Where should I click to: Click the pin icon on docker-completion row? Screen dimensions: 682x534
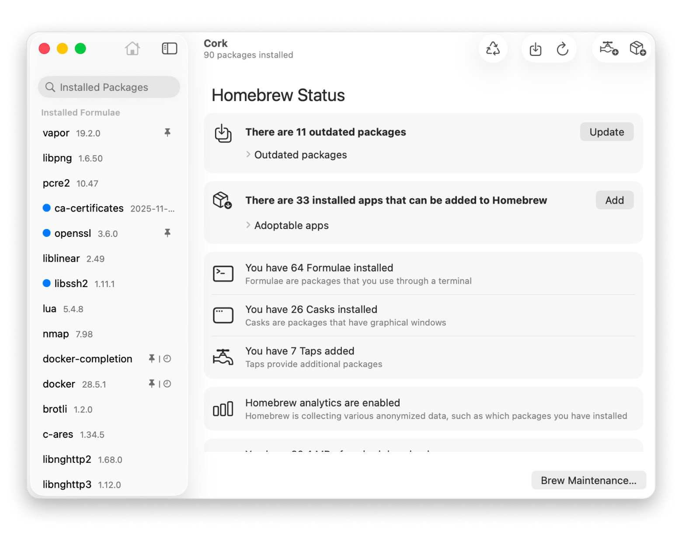point(151,359)
